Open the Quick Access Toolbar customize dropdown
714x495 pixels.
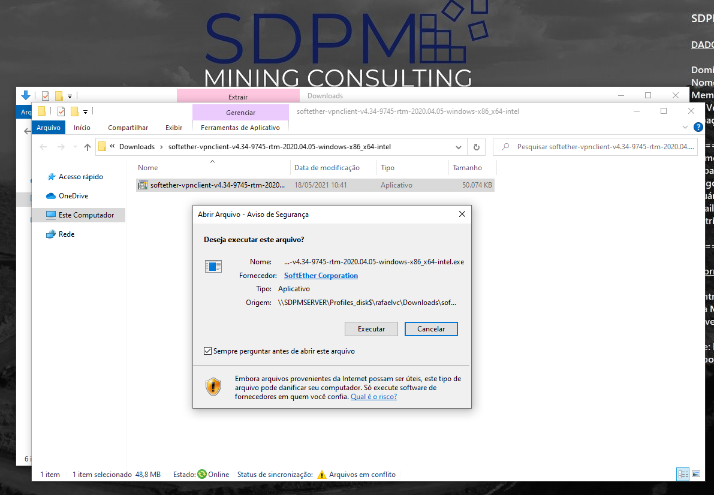pos(86,111)
